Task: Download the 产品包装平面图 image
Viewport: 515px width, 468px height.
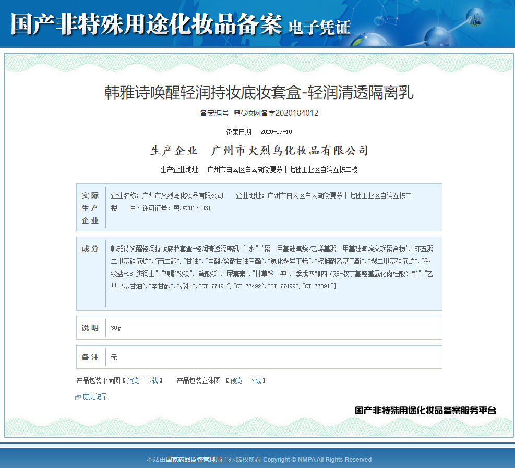Action: coord(152,380)
